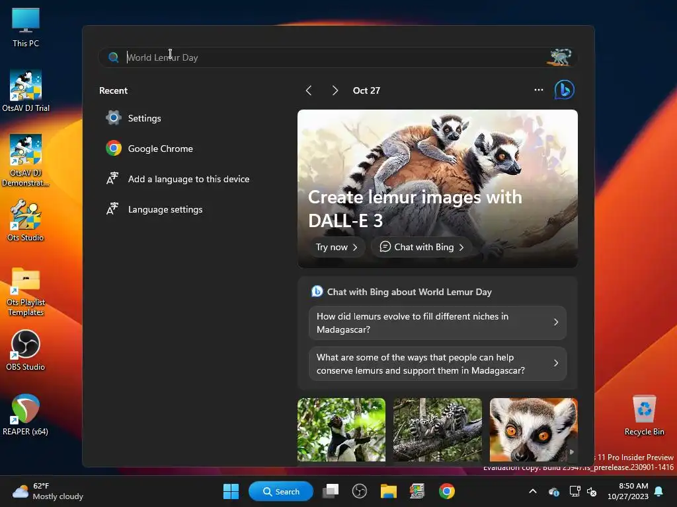Click the Oct 27 date label
This screenshot has height=507, width=677.
[x=366, y=90]
